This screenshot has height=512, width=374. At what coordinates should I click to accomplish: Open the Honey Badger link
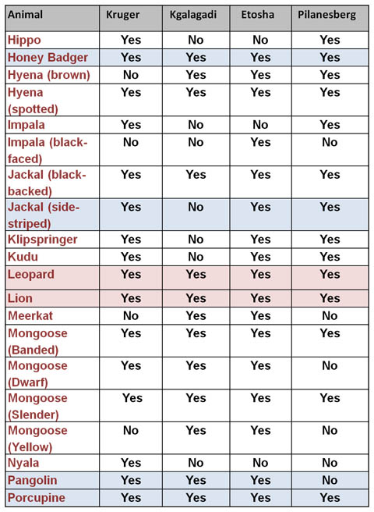[x=48, y=58]
